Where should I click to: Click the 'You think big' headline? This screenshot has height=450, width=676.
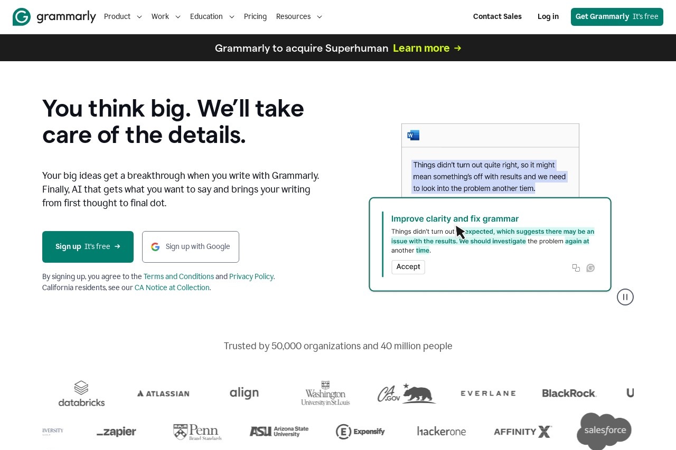click(173, 122)
